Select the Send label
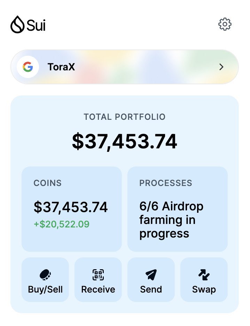Screen dimensions: 250x326 [x=151, y=289]
